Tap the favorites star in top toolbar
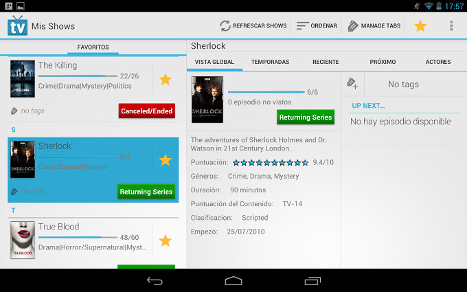467x292 pixels. (x=420, y=26)
